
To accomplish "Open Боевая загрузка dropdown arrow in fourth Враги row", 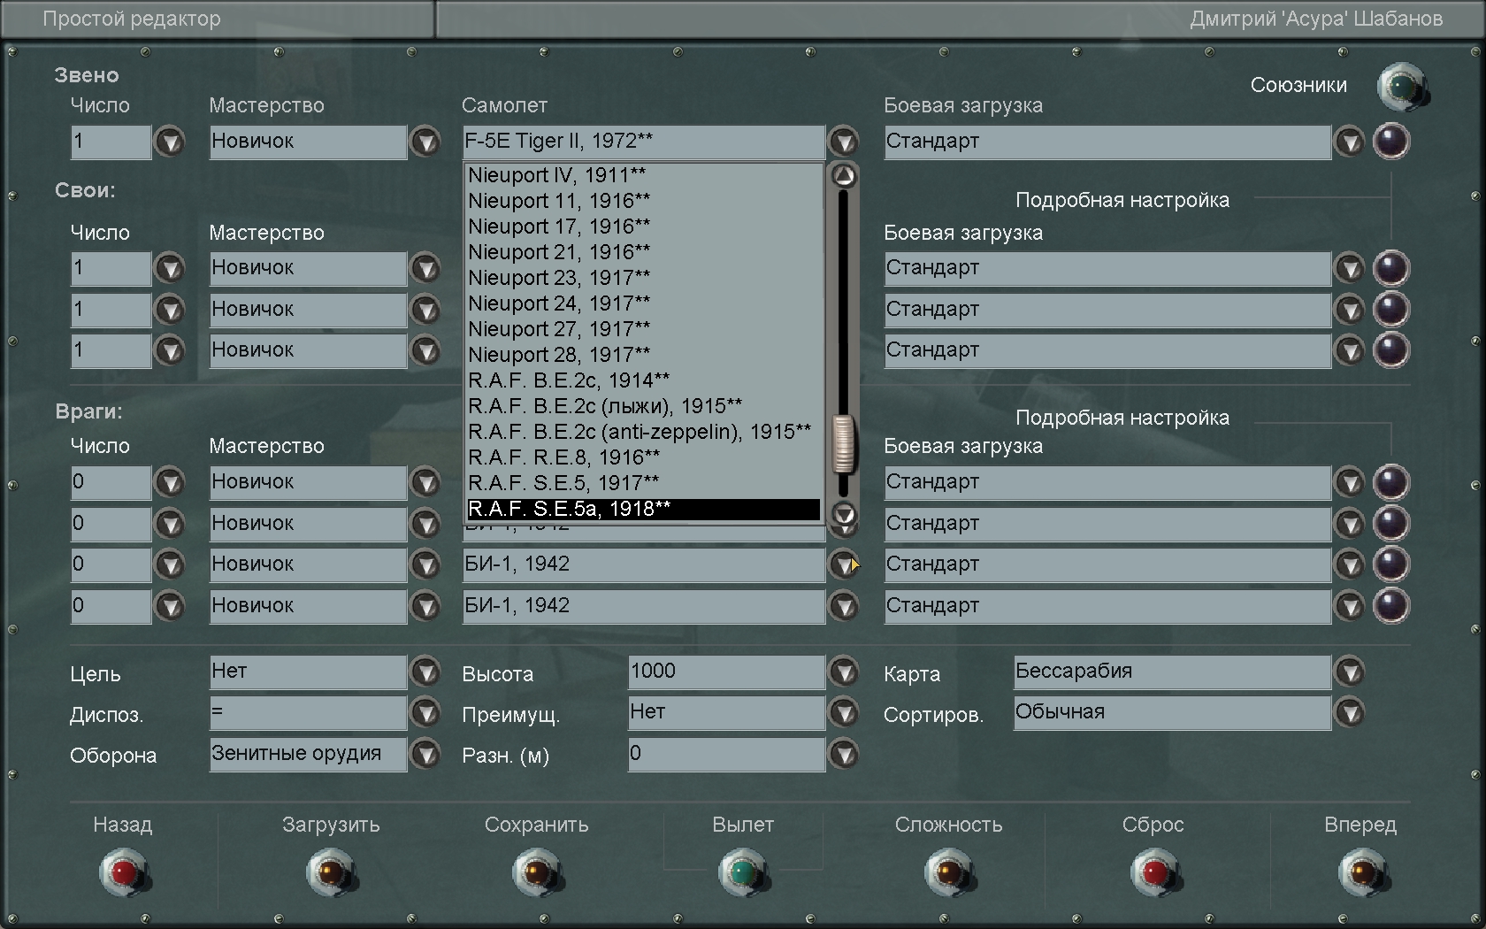I will tap(1350, 606).
